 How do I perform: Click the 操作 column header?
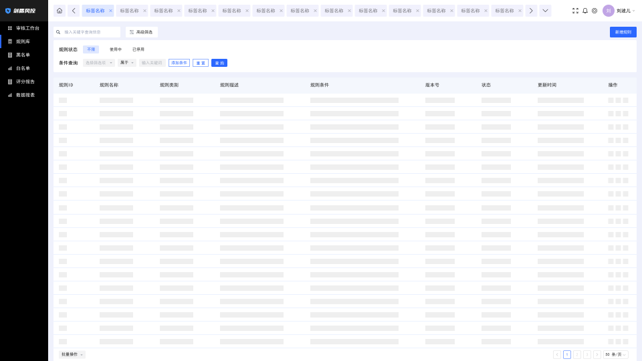[613, 85]
